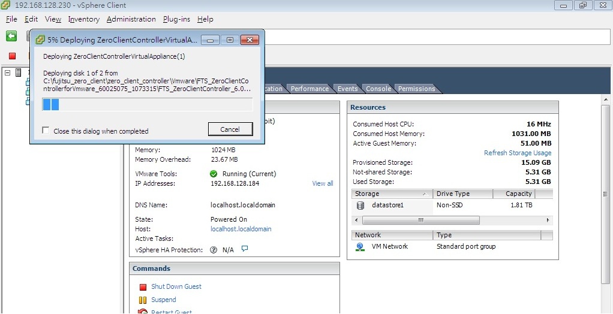Click the main panel scroll up arrow
This screenshot has width=613, height=314.
[605, 99]
